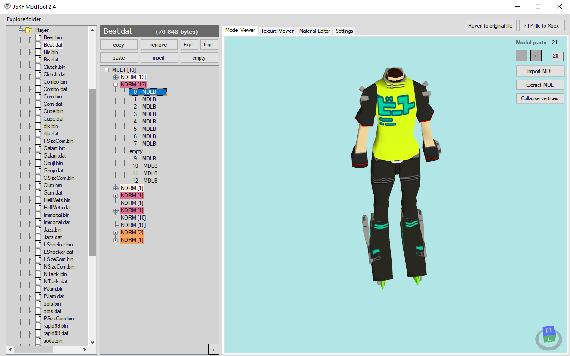
Task: Click the Expt. button
Action: tap(189, 45)
